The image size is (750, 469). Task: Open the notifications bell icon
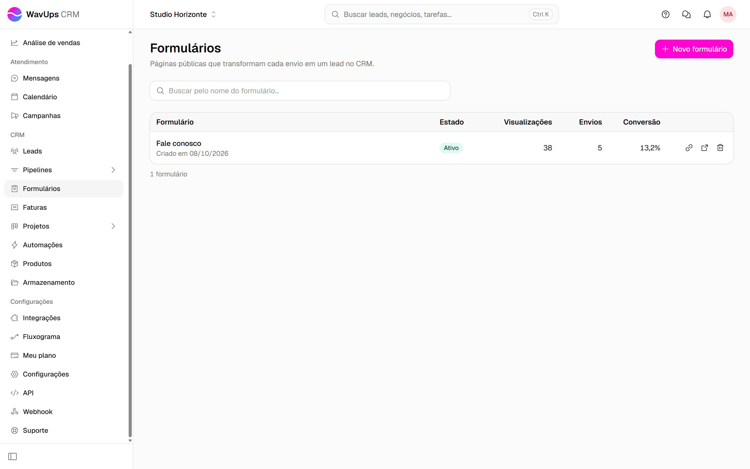(x=707, y=14)
